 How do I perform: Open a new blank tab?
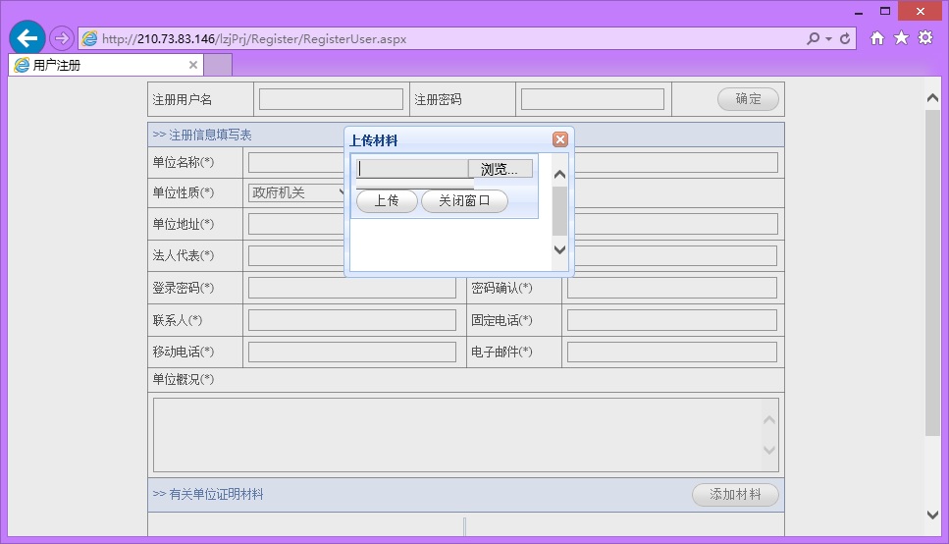[x=218, y=65]
